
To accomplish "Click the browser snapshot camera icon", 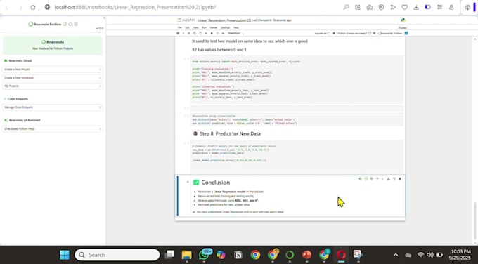I will pyautogui.click(x=370, y=7).
